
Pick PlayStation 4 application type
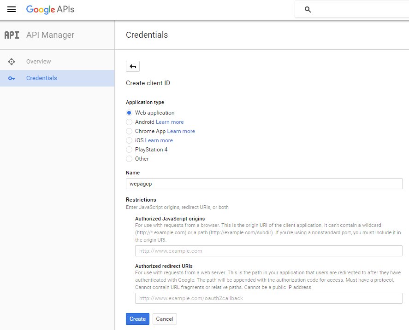(x=129, y=150)
